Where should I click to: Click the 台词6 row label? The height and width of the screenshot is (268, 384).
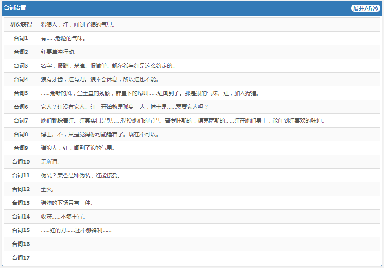[x=21, y=107]
